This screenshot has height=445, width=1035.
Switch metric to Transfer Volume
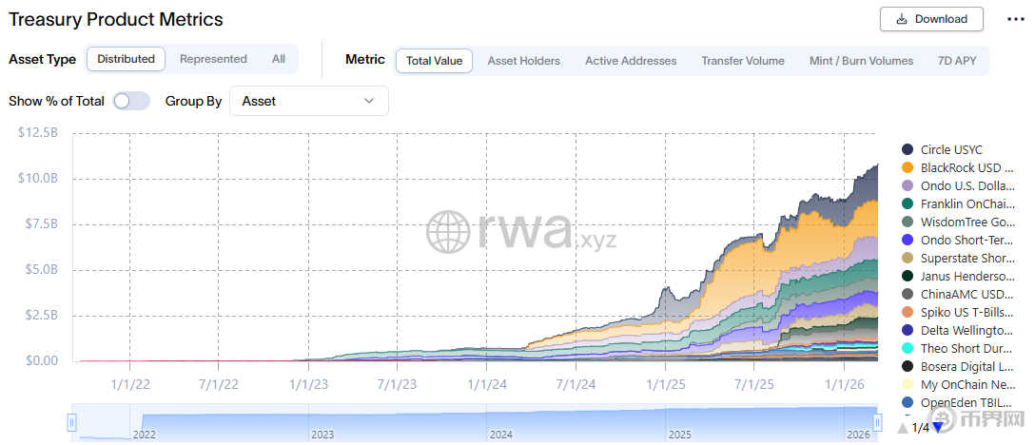[x=743, y=61]
